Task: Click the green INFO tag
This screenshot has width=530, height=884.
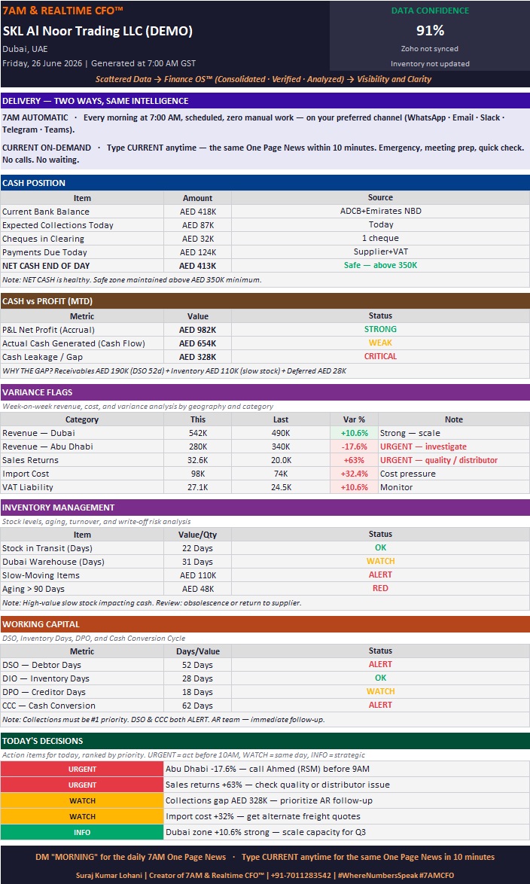Action: click(x=82, y=832)
